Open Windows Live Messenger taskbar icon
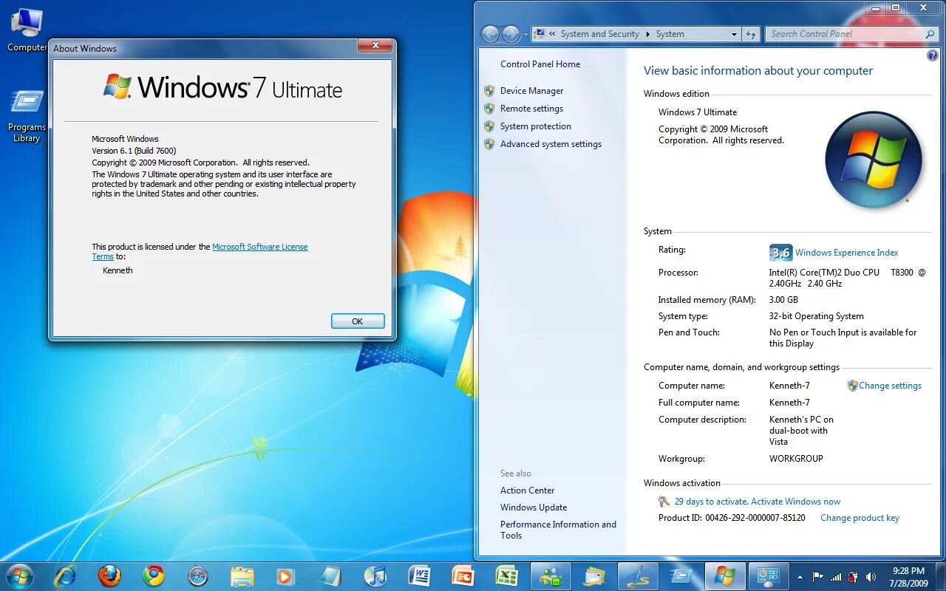This screenshot has height=591, width=946. (x=551, y=576)
